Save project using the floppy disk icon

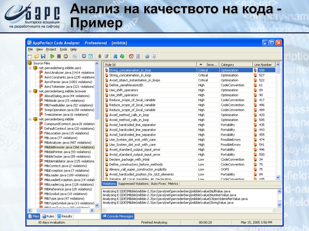[x=43, y=56]
